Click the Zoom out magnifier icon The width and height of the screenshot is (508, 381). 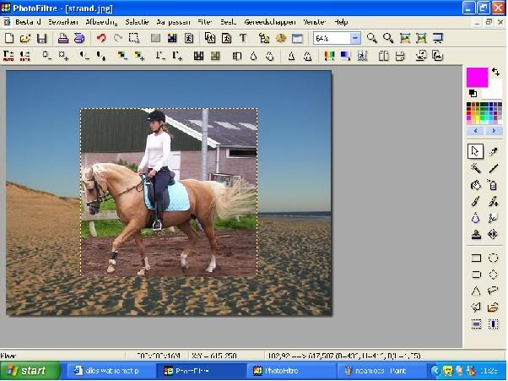388,38
